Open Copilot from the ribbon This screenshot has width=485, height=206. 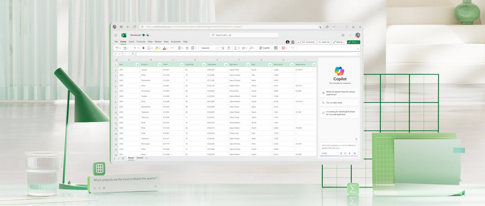click(x=265, y=48)
